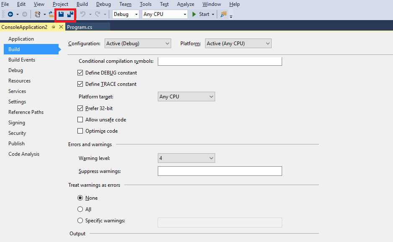
Task: Enable Optimize code
Action: pos(80,131)
